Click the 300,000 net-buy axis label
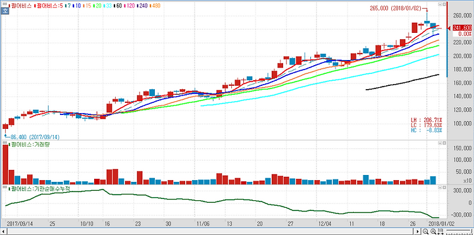 [x=463, y=191]
